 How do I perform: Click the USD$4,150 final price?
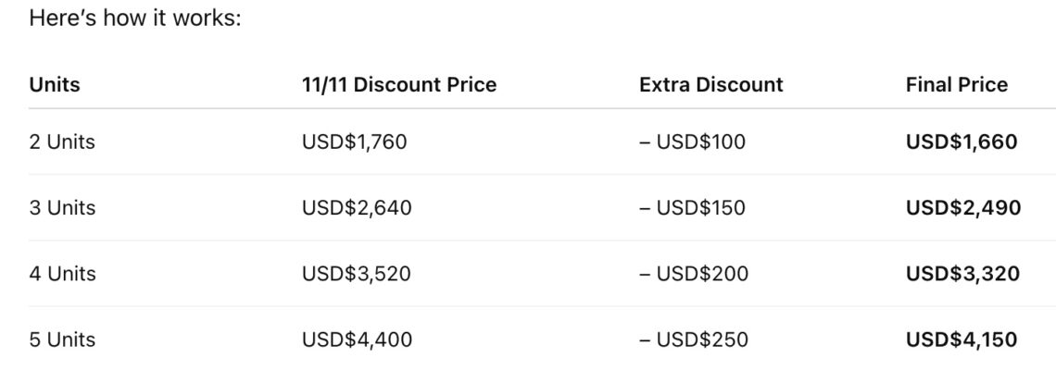click(x=961, y=339)
